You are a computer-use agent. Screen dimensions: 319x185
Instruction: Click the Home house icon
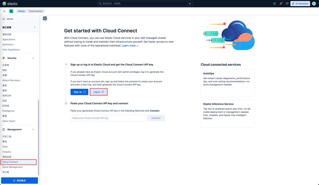tap(4, 19)
